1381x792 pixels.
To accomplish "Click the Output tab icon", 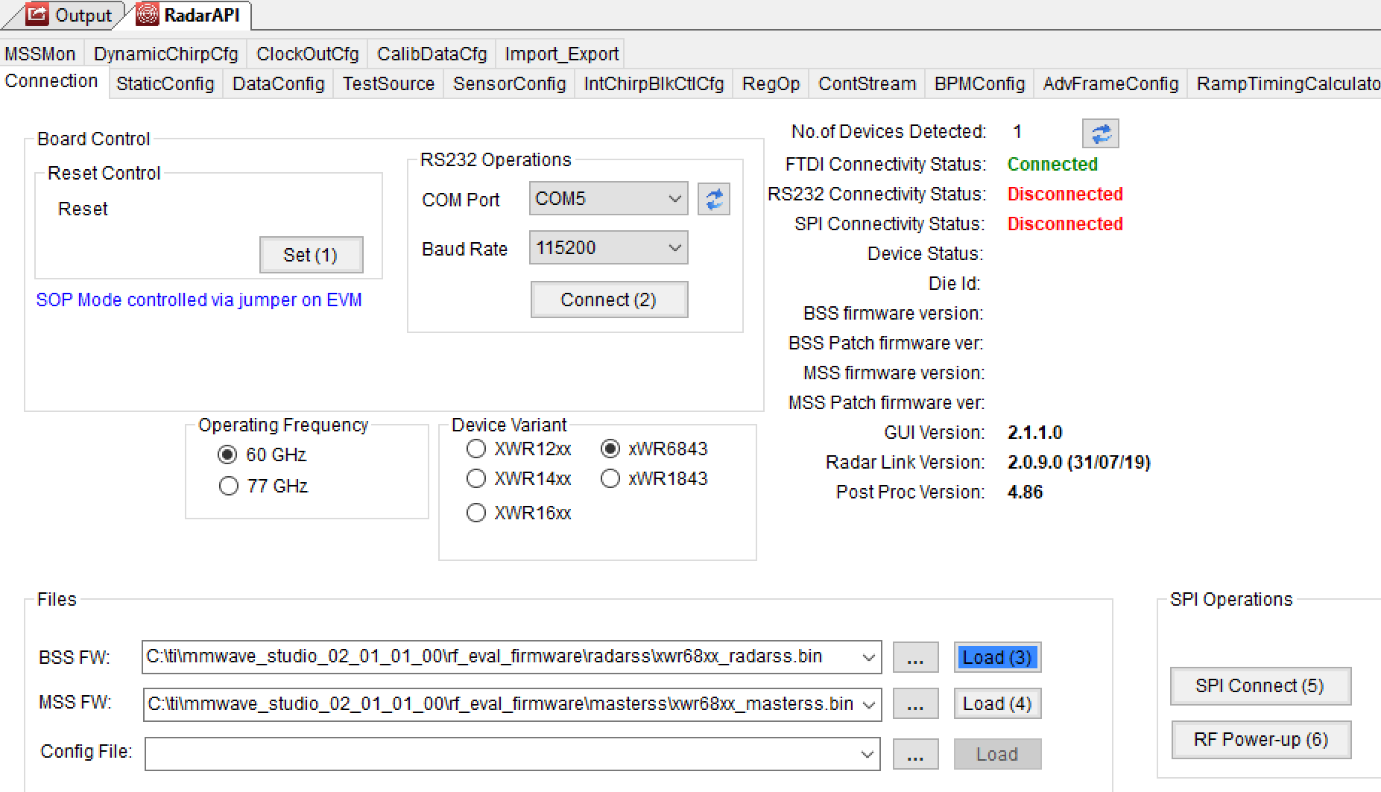I will 37,14.
